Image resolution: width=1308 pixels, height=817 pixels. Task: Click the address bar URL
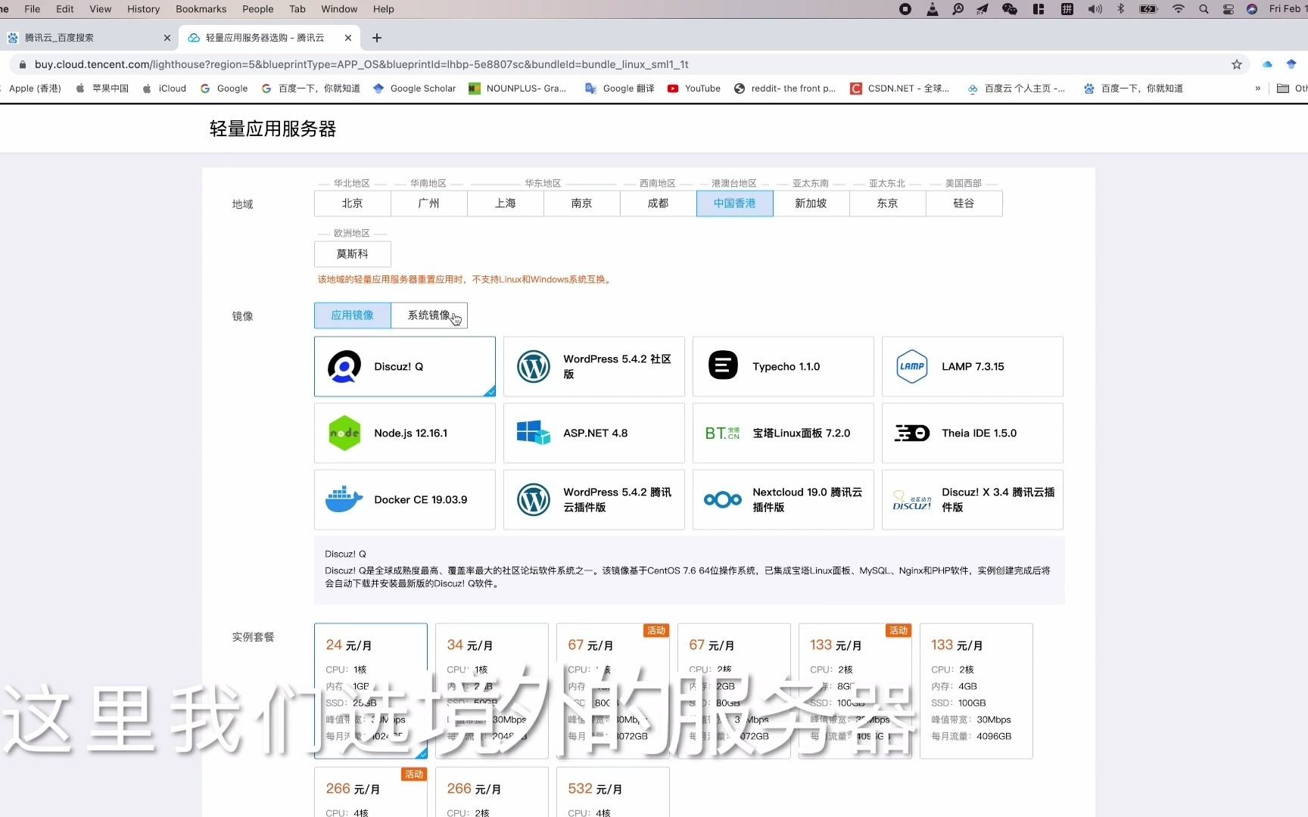(x=362, y=64)
